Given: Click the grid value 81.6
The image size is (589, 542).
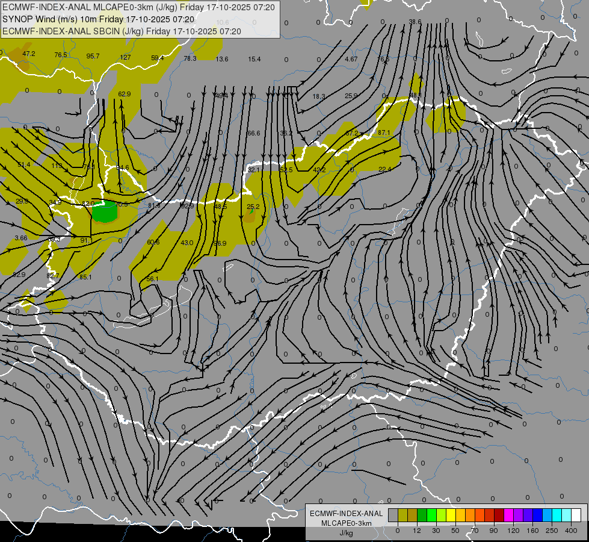Looking at the screenshot, I should (x=154, y=205).
